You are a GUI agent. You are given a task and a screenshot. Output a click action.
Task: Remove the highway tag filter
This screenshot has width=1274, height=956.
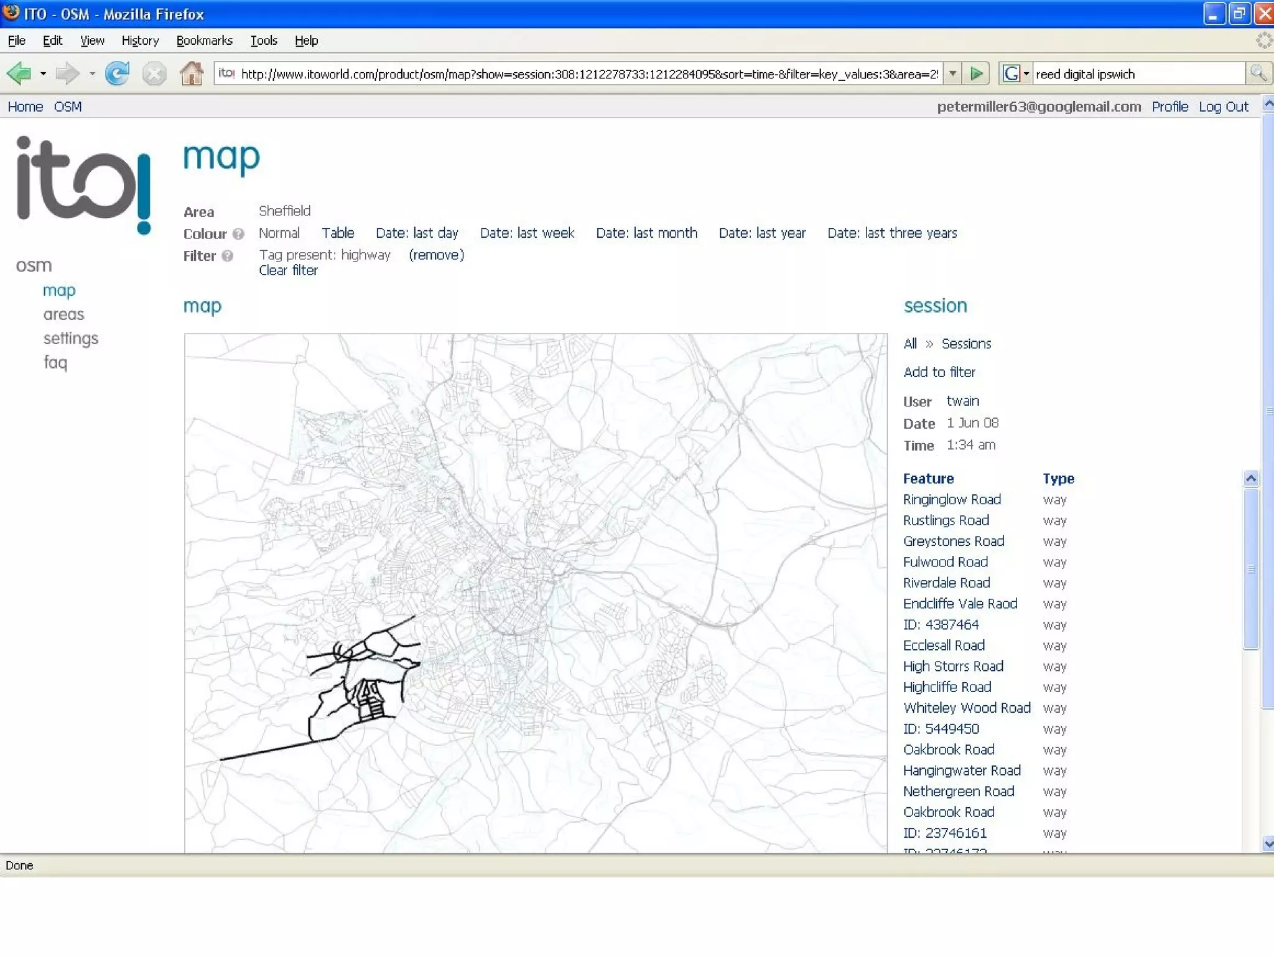click(436, 255)
